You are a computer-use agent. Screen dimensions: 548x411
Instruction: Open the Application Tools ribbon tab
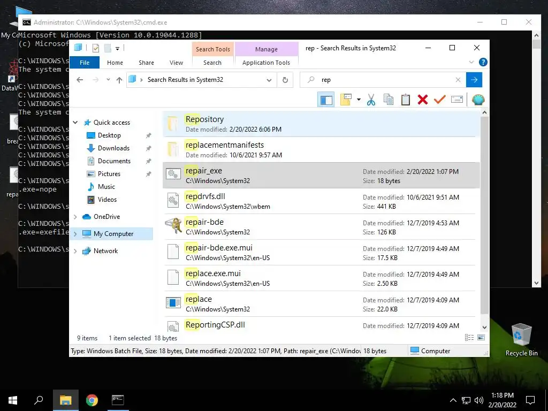[266, 63]
